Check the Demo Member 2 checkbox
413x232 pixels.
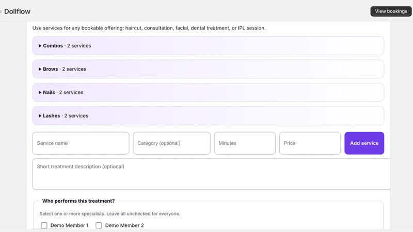99,225
